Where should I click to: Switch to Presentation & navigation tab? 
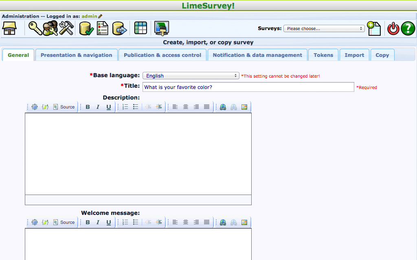(76, 55)
